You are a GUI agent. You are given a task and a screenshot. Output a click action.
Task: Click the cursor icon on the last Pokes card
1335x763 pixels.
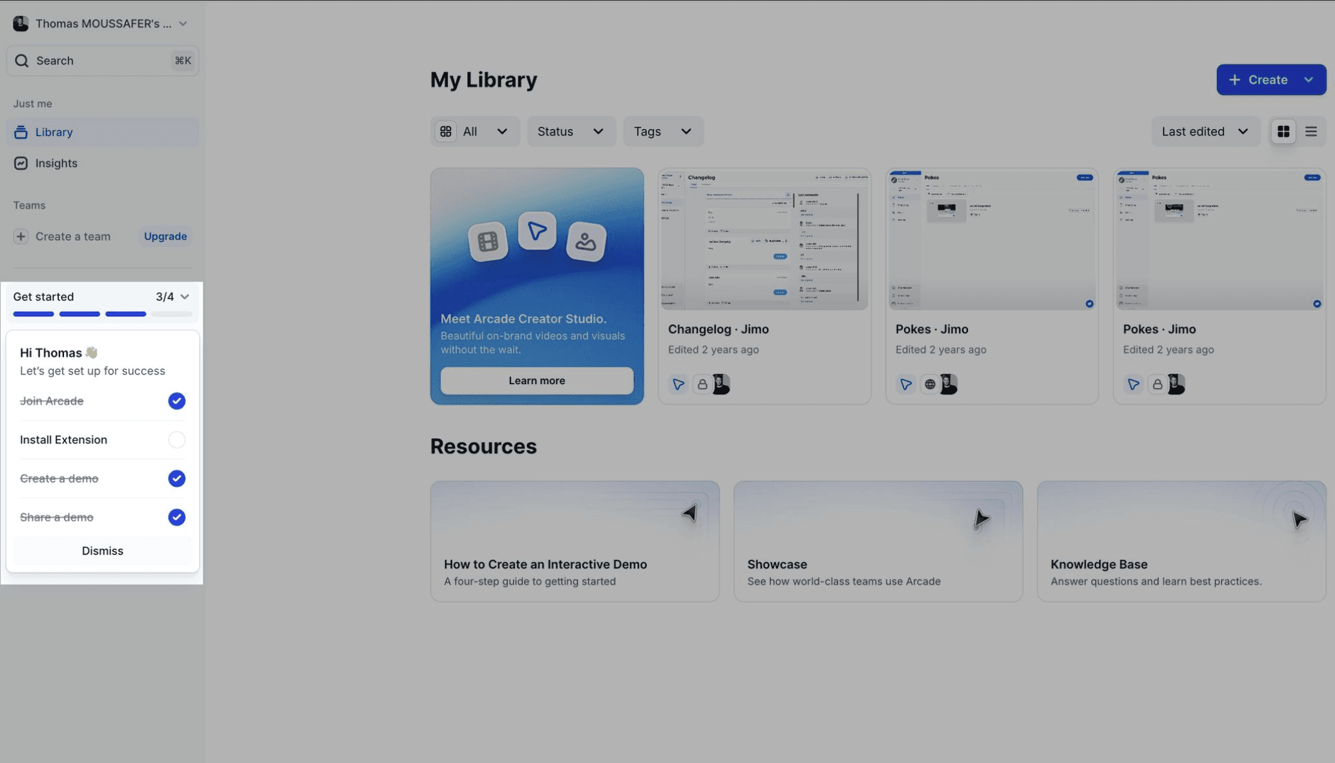pyautogui.click(x=1133, y=385)
